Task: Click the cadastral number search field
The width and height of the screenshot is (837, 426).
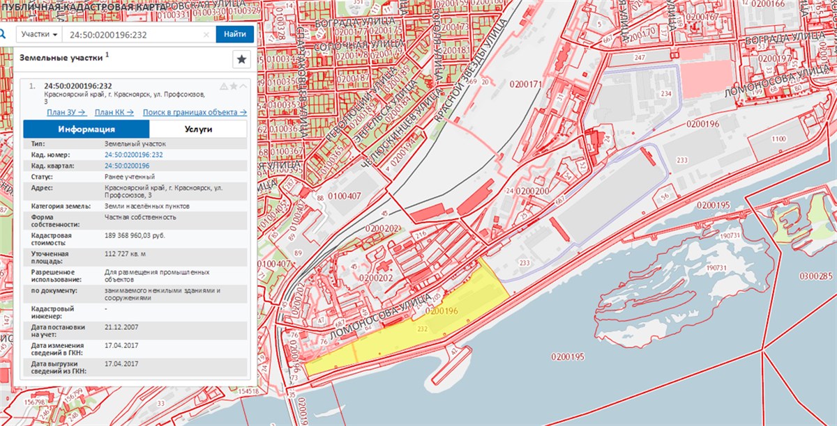Action: [x=133, y=35]
